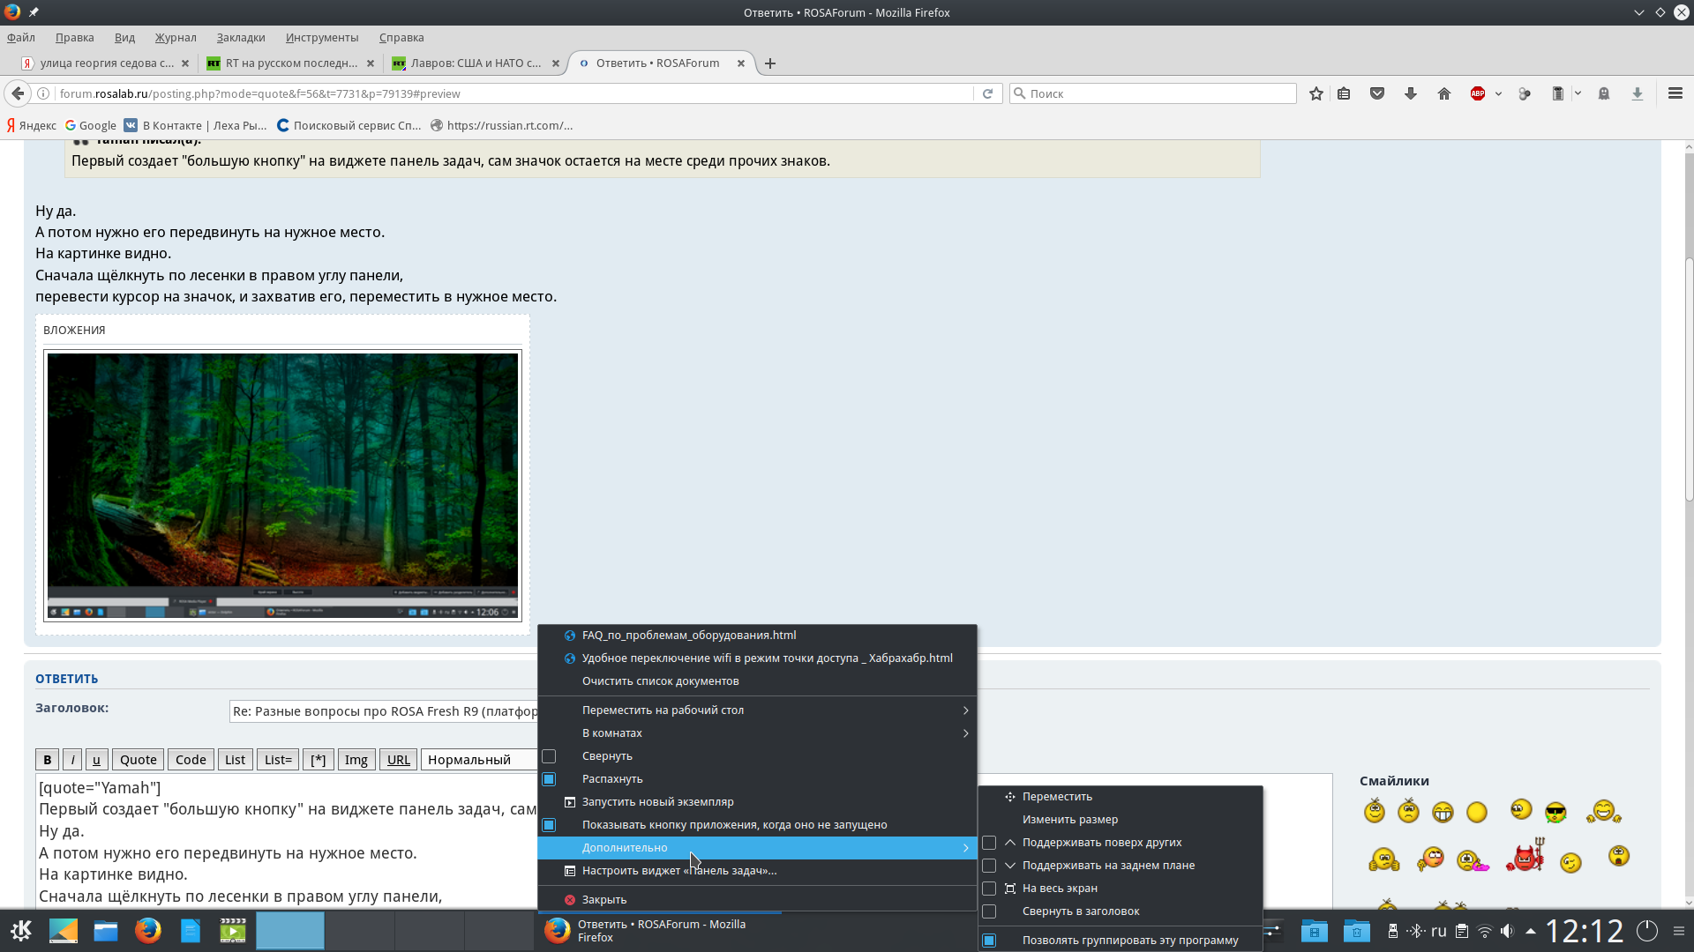
Task: Click the Img BBCode button
Action: [356, 760]
